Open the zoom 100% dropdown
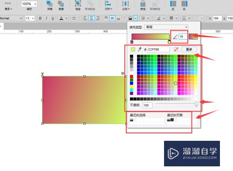 29,4
